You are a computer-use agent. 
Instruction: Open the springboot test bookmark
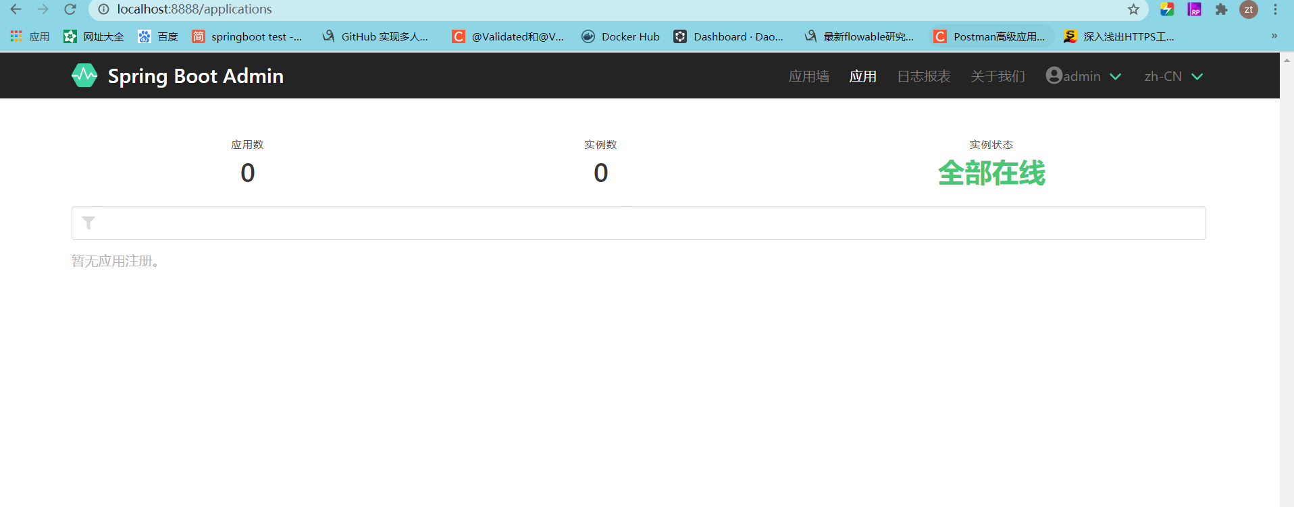click(247, 36)
